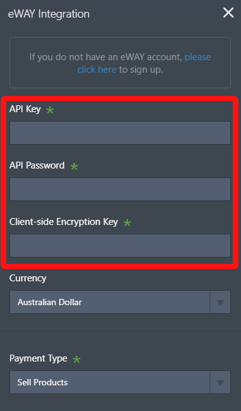Close the eWAY Integration panel

point(228,13)
